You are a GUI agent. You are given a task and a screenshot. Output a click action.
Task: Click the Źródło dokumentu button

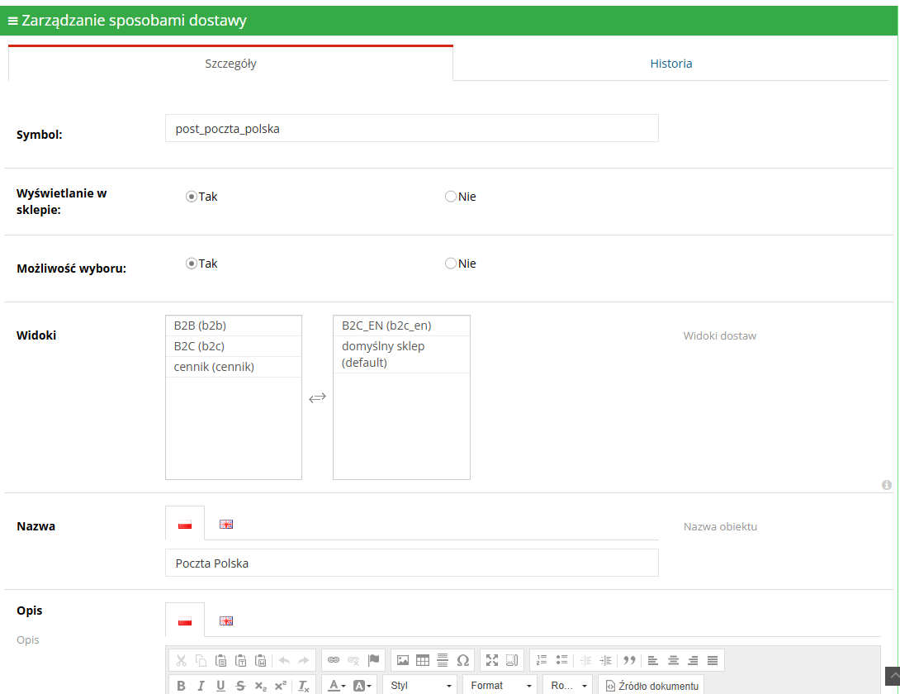[x=651, y=686]
